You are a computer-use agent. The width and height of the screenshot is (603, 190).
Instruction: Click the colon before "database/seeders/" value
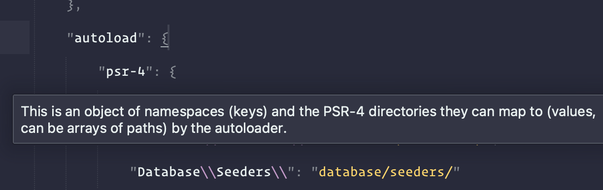[303, 172]
